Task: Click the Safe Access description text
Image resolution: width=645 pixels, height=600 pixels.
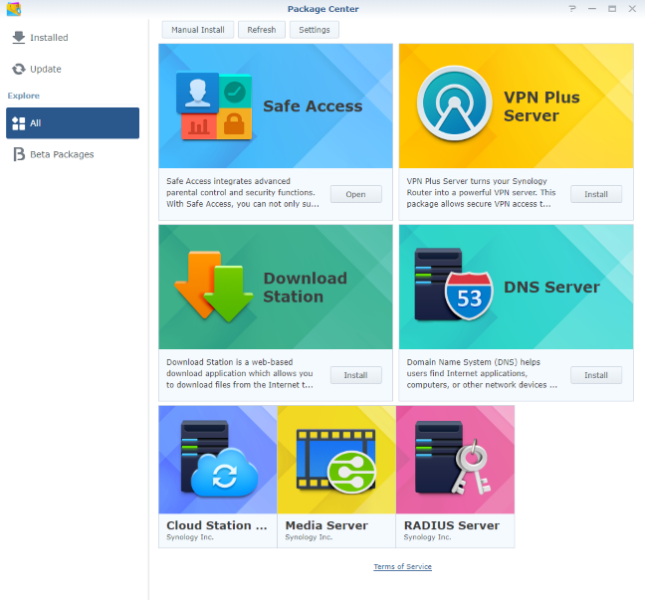Action: pos(243,192)
